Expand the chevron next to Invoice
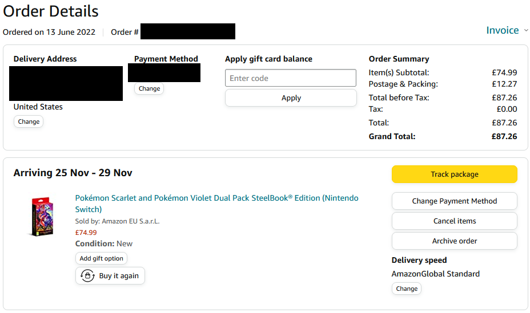Screen dimensions: 530x313 coord(526,30)
